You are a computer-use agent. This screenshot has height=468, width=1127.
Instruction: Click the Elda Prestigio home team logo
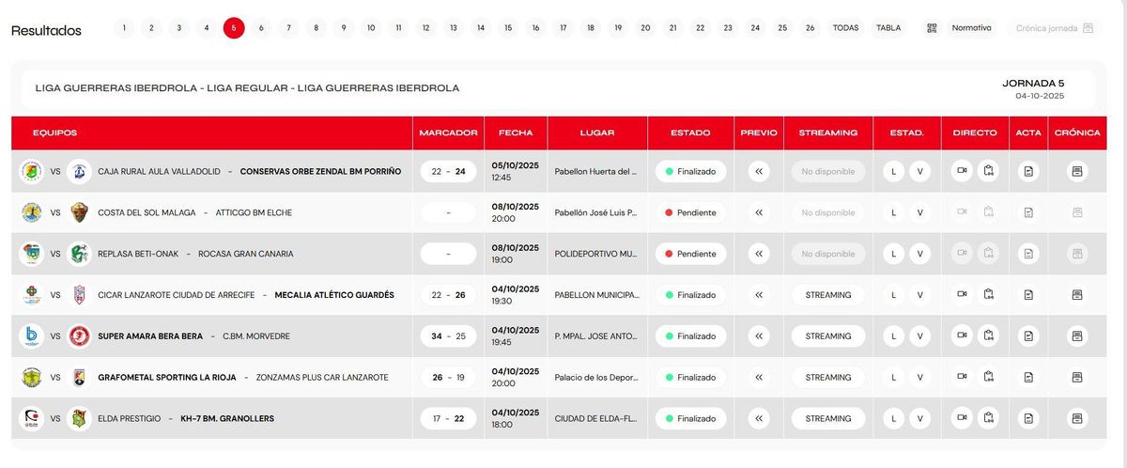[x=32, y=419]
